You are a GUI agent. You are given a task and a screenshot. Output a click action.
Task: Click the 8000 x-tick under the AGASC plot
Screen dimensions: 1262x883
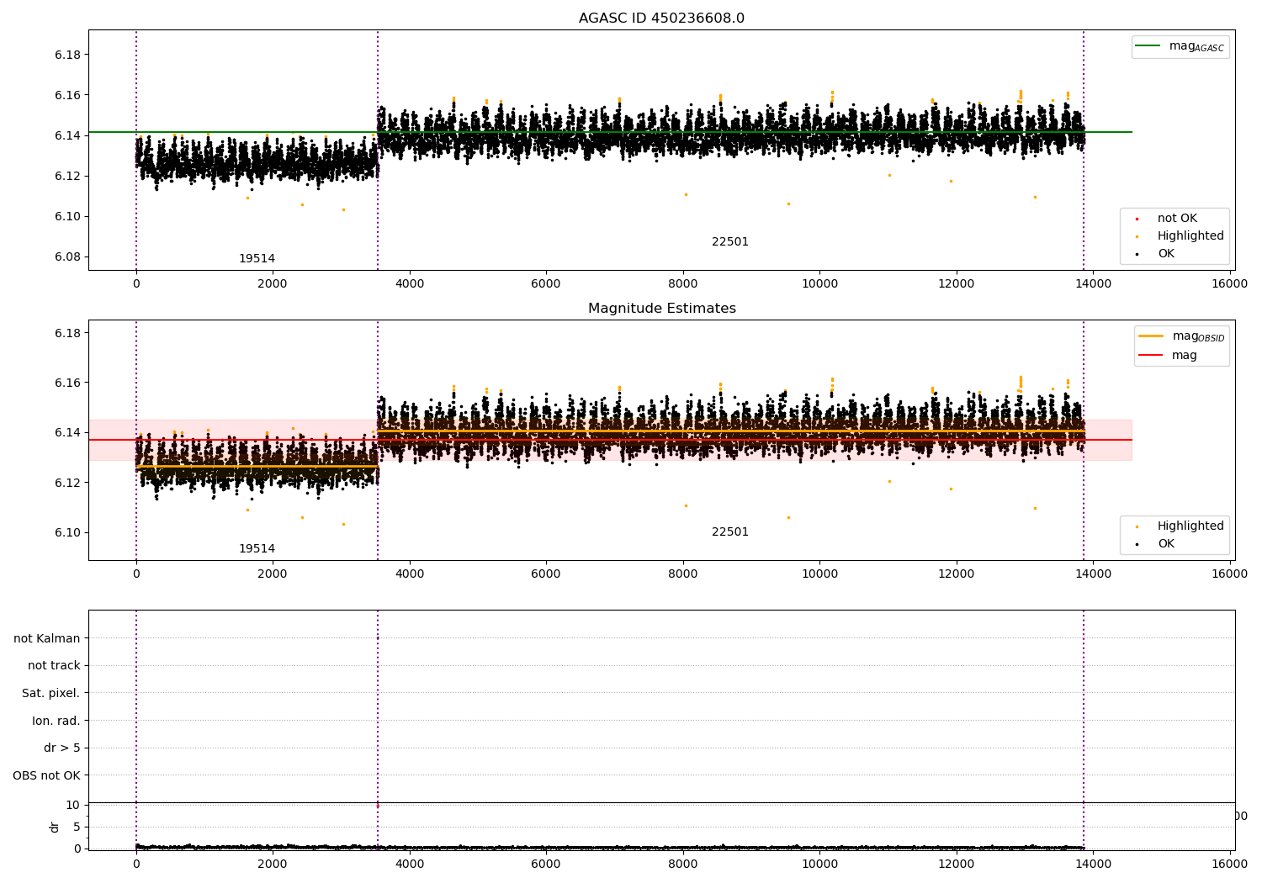(x=683, y=284)
